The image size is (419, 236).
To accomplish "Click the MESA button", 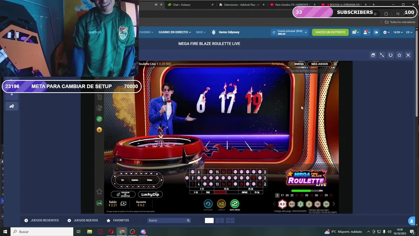I will 297,64.
